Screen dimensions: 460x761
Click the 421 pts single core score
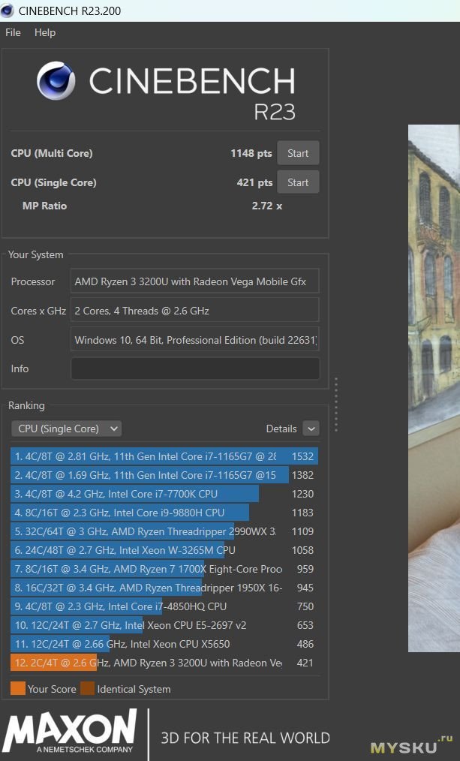(254, 182)
